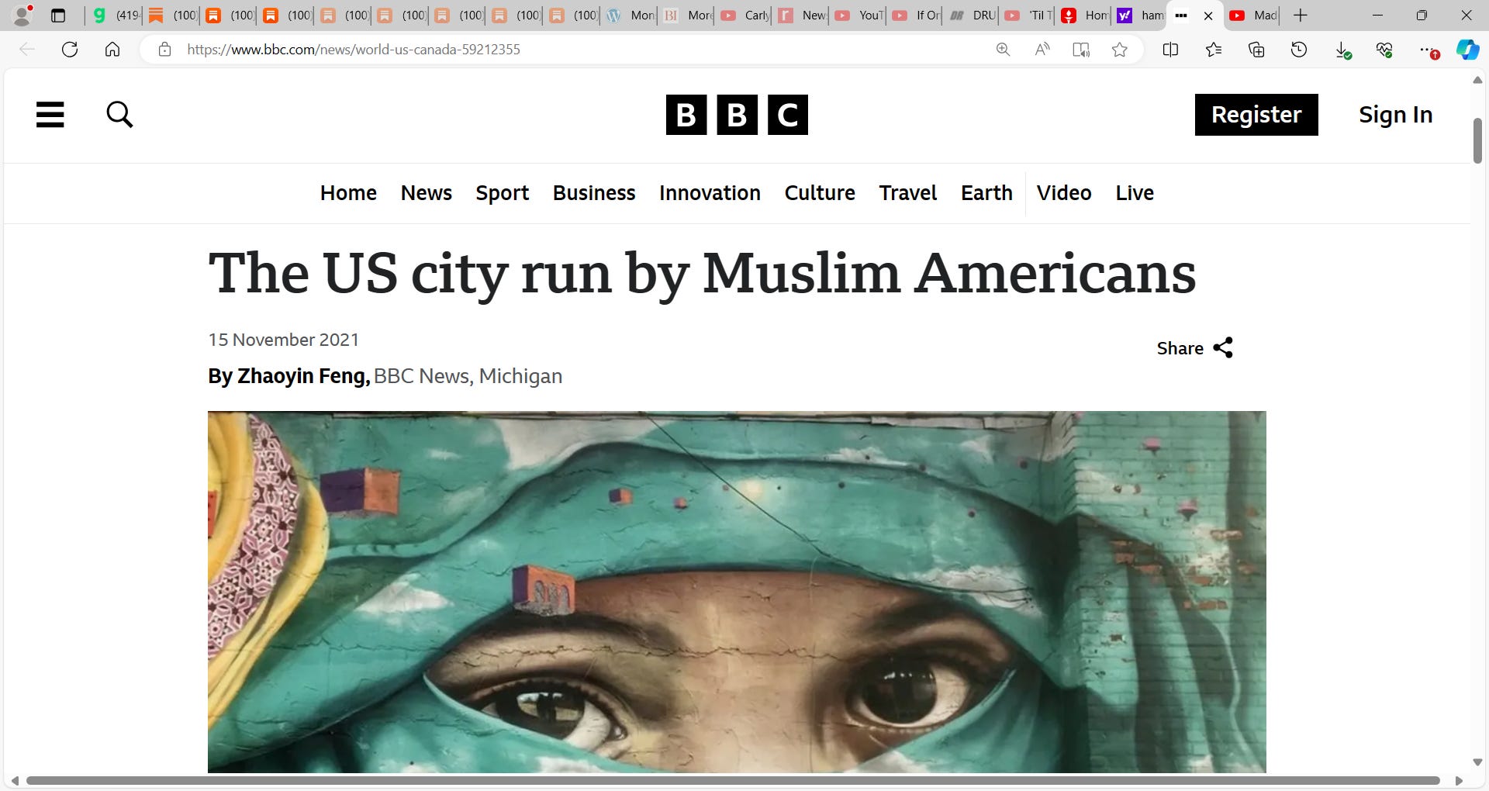Close the current BBC tab
The width and height of the screenshot is (1489, 791).
1208,16
